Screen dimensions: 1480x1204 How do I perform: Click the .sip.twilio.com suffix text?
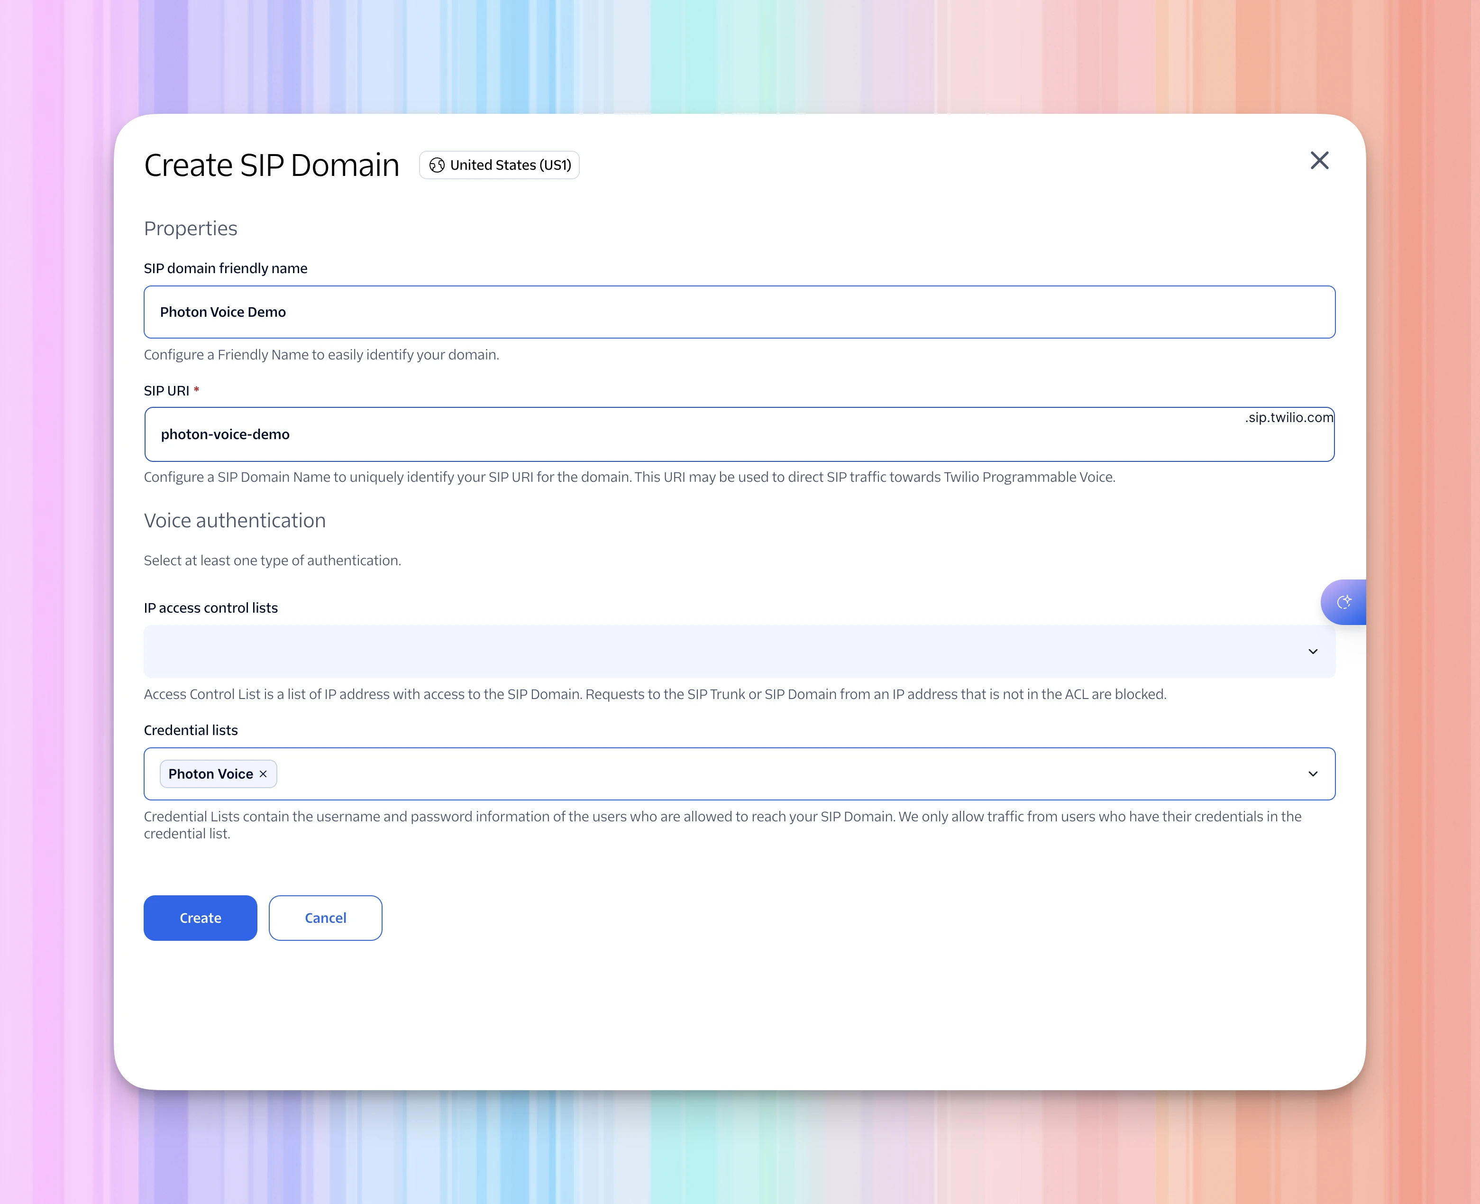pyautogui.click(x=1288, y=417)
